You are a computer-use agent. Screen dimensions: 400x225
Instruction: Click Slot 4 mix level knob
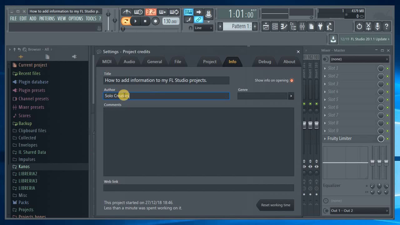(381, 92)
